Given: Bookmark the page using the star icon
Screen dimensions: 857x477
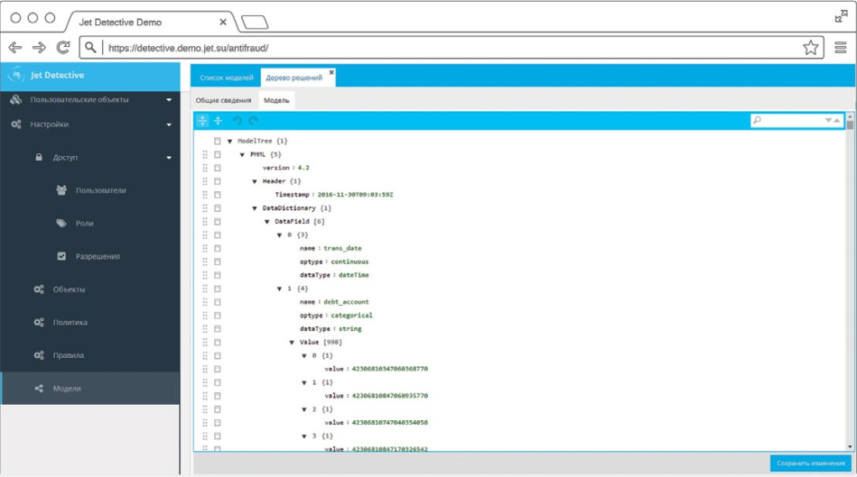Looking at the screenshot, I should coord(811,48).
